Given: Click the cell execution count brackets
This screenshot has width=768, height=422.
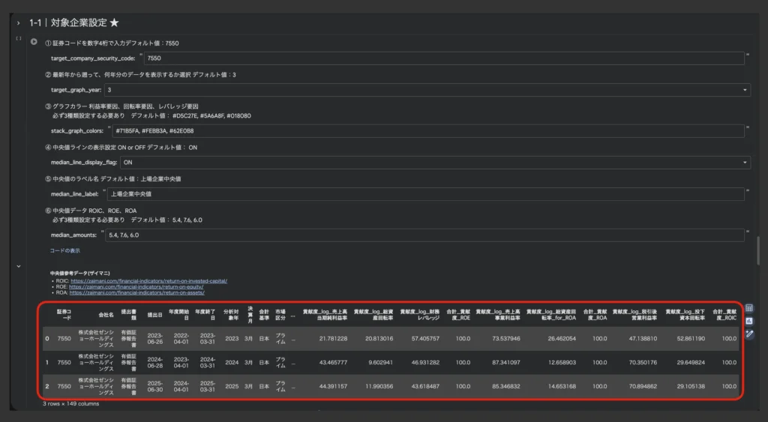Looking at the screenshot, I should [x=18, y=38].
